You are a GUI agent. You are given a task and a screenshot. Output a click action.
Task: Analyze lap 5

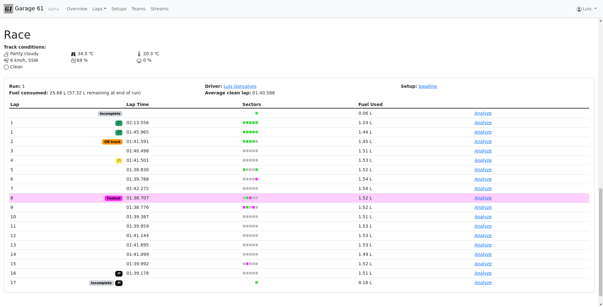[483, 170]
